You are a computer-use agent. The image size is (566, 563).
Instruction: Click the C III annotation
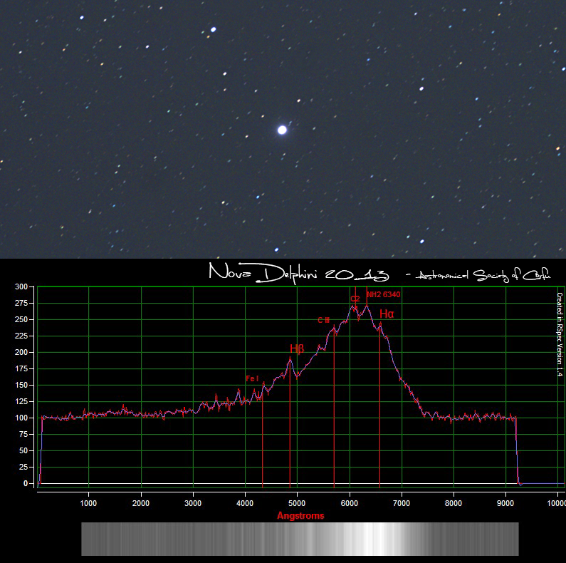tap(323, 320)
